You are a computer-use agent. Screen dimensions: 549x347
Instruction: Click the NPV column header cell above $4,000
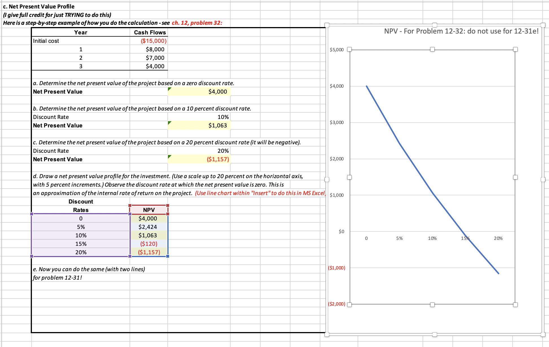click(149, 210)
